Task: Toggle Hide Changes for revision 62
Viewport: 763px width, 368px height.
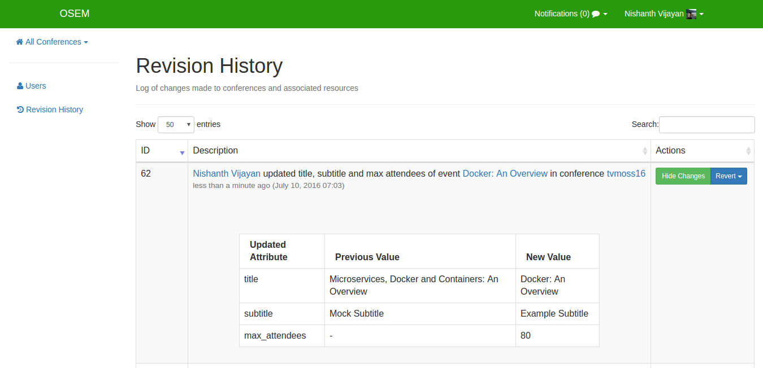Action: pyautogui.click(x=683, y=176)
